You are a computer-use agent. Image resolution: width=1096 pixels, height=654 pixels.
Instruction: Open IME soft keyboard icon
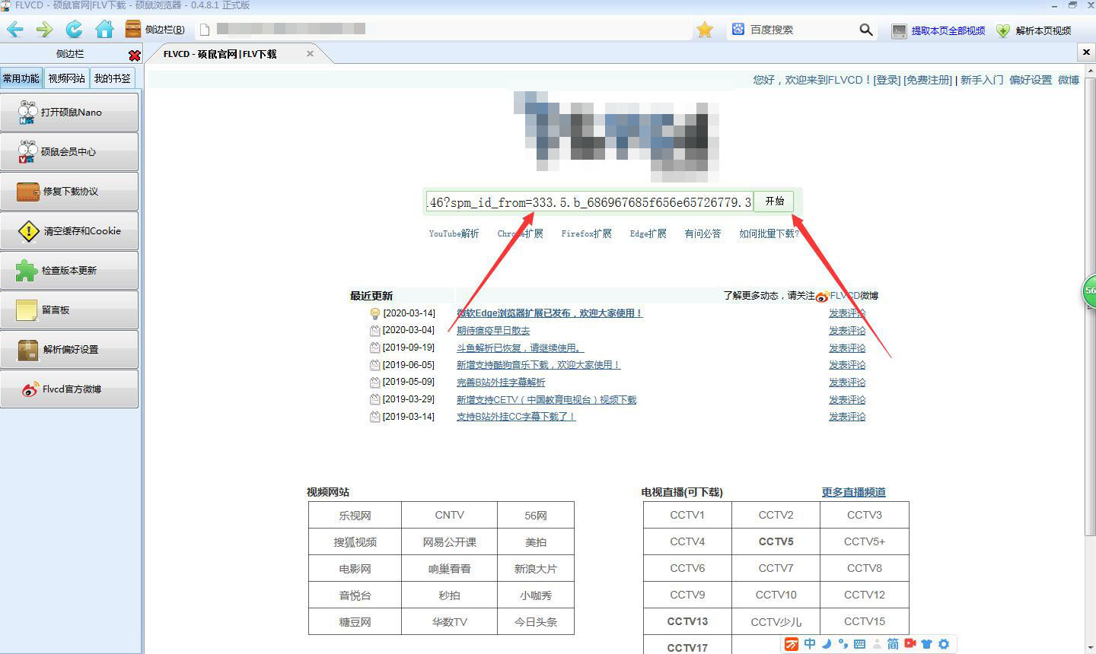(859, 644)
